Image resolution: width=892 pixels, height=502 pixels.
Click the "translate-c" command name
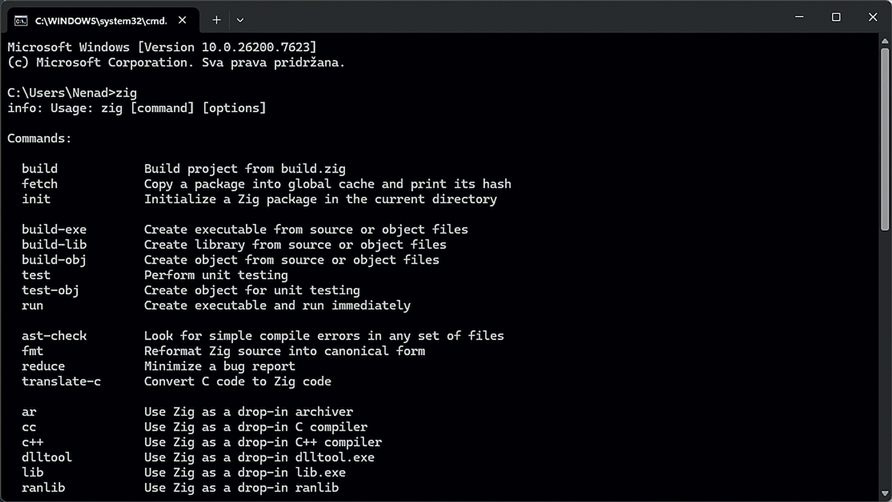61,381
